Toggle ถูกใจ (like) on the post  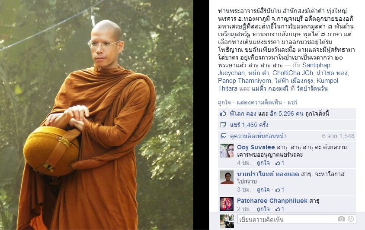click(224, 102)
